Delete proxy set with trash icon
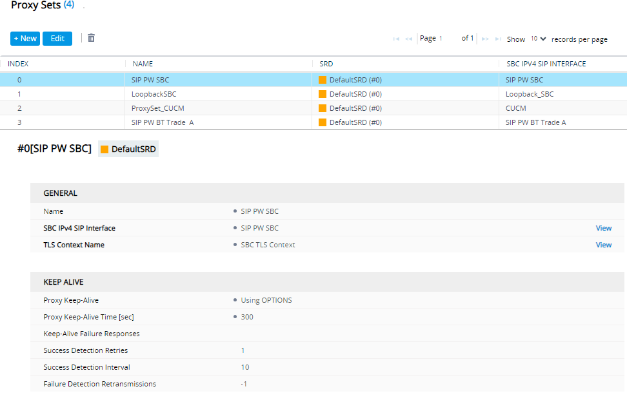The height and width of the screenshot is (409, 627). pos(91,38)
